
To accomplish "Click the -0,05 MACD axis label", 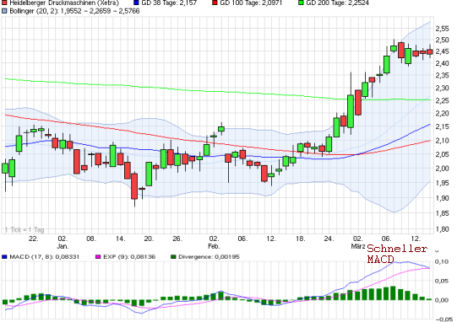I will coord(444,319).
